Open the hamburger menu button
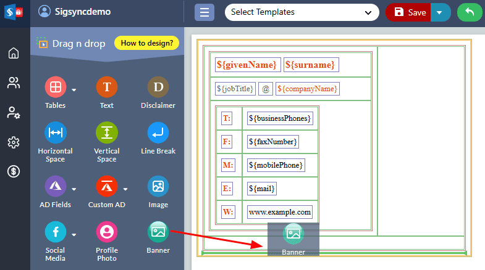 tap(205, 12)
